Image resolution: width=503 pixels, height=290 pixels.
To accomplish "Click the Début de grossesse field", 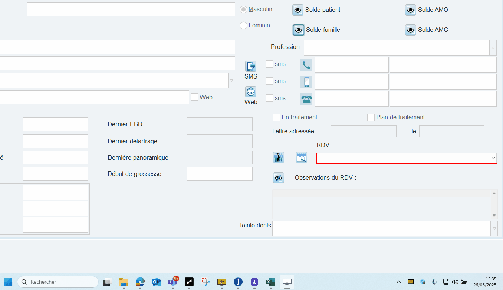I will 220,174.
